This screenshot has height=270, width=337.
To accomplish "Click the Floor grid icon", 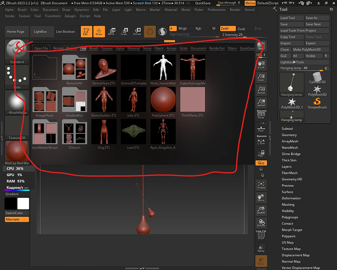I will pos(261,128).
